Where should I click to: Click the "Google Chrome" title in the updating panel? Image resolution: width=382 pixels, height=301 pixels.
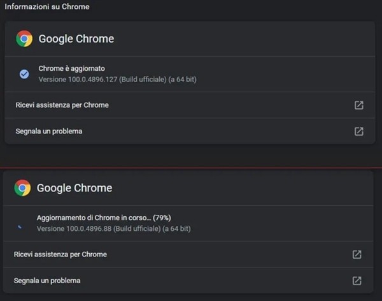pos(74,188)
